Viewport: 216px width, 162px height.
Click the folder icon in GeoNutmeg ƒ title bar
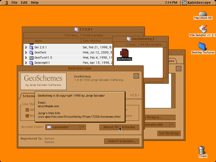[129, 39]
